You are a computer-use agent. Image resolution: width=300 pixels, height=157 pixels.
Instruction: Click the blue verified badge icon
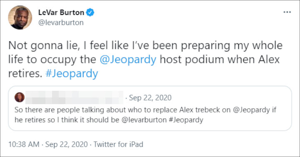point(90,12)
